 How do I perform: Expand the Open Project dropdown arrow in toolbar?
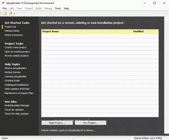(x=14, y=14)
